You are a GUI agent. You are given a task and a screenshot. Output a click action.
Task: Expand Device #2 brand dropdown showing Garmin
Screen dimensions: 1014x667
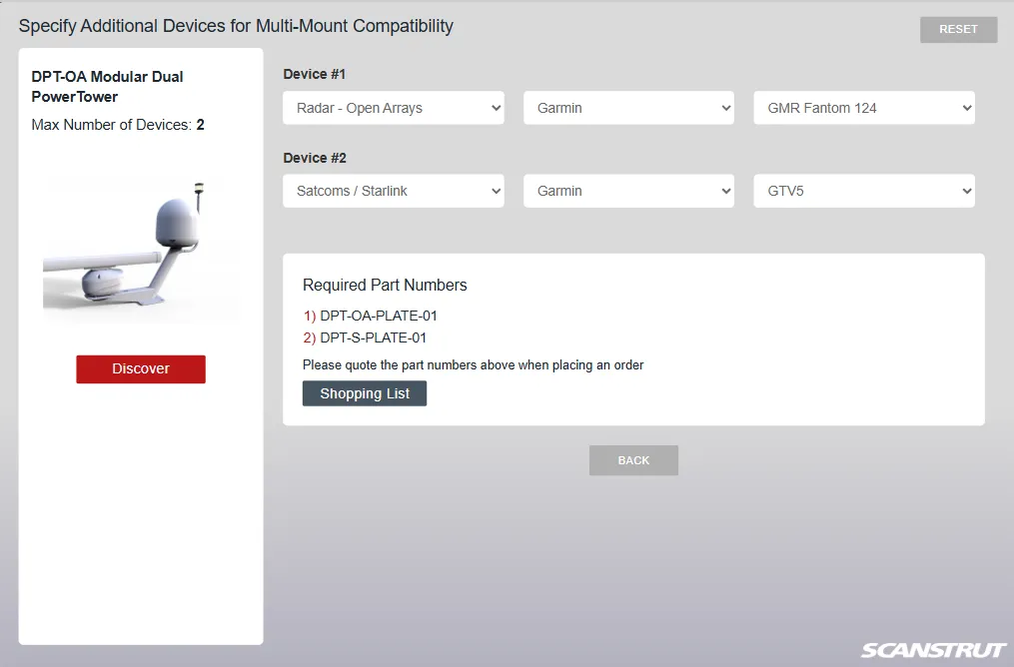click(628, 191)
